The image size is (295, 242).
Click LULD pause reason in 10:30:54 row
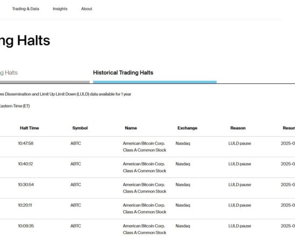[x=240, y=185]
